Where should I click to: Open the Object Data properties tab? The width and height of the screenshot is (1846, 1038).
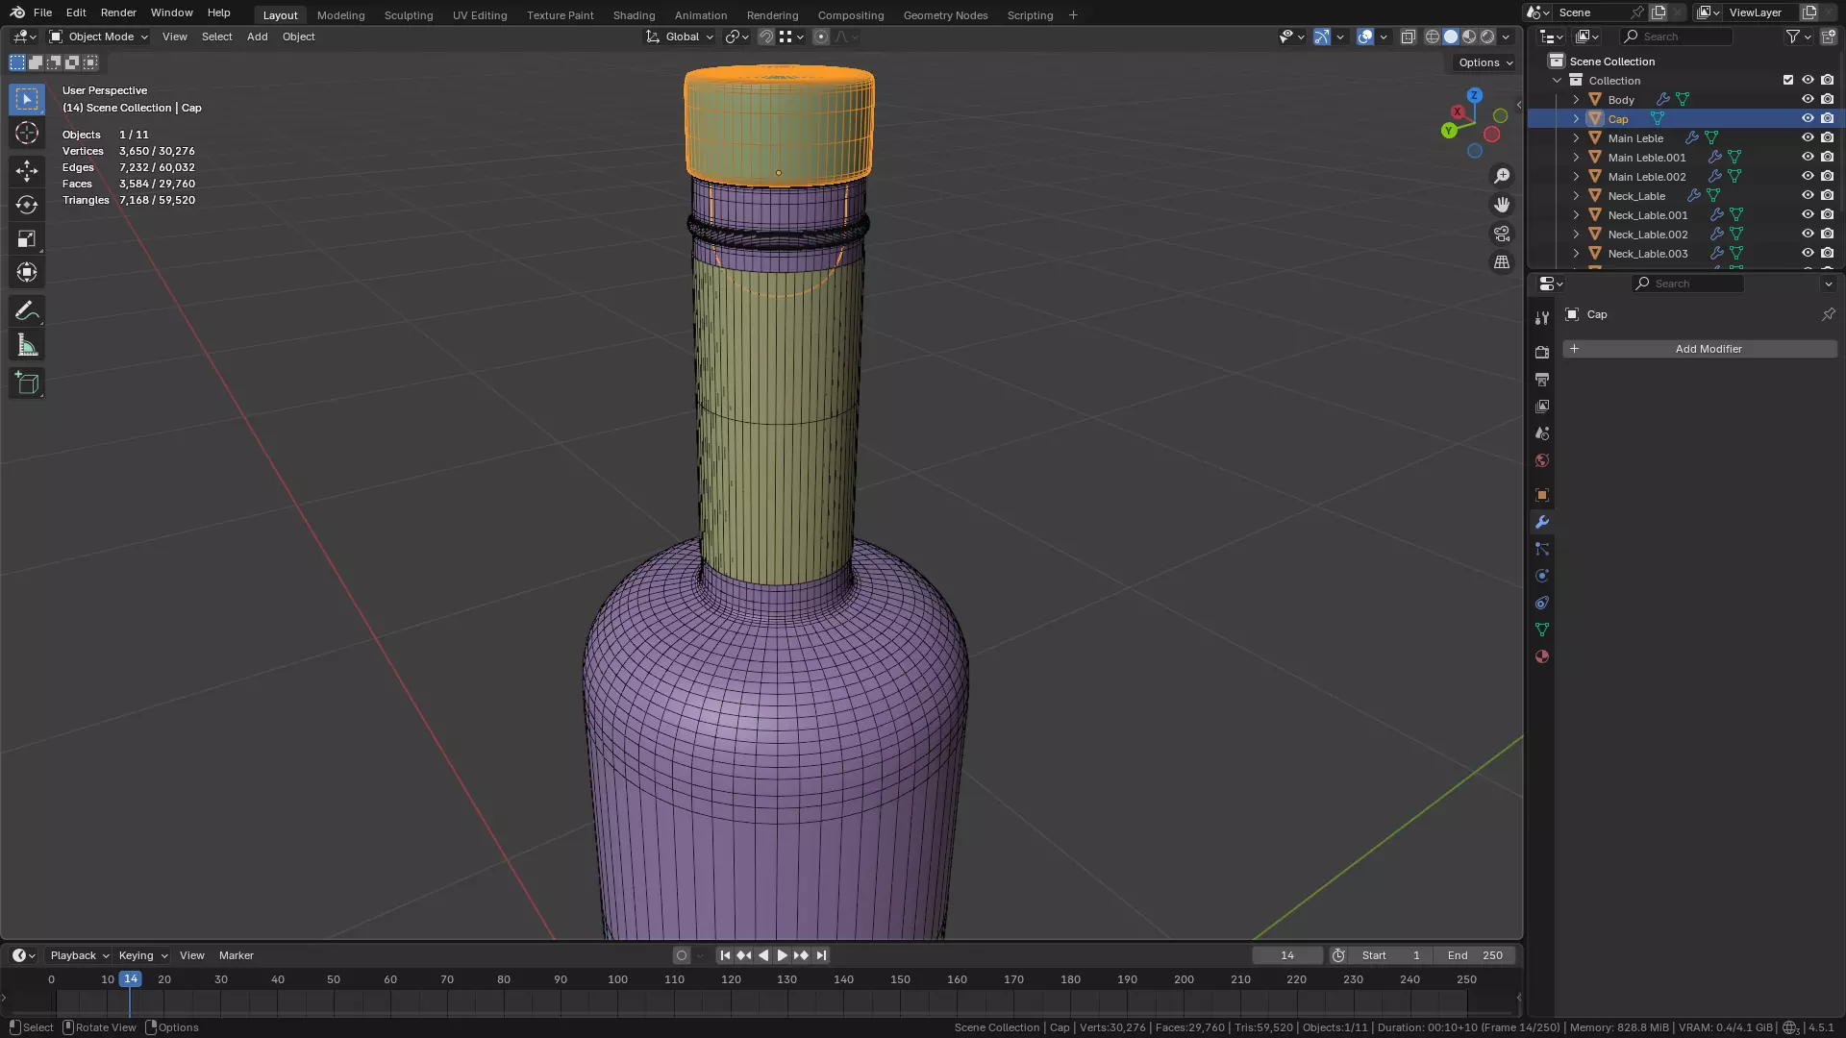tap(1542, 630)
